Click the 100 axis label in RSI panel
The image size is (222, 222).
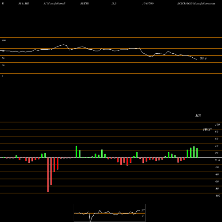click(x=4, y=40)
